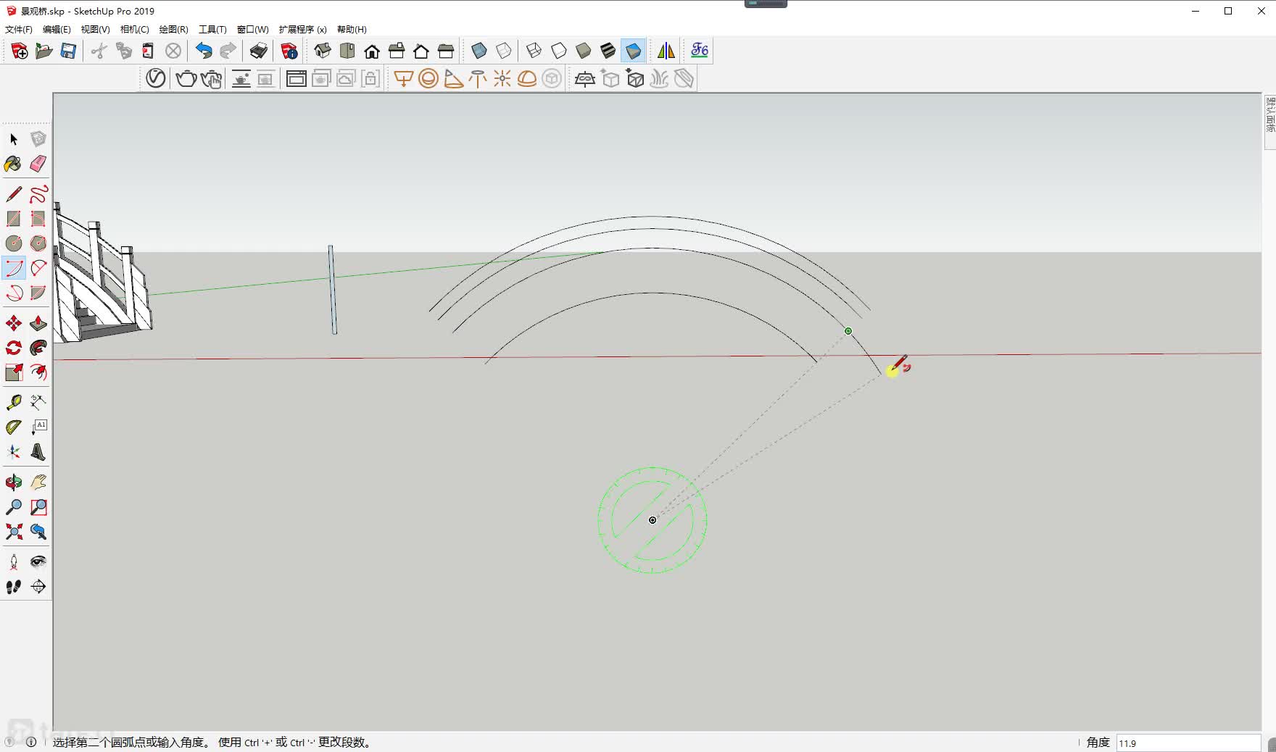This screenshot has width=1276, height=752.
Task: Open the 扩展程序(x) menu
Action: tap(303, 30)
